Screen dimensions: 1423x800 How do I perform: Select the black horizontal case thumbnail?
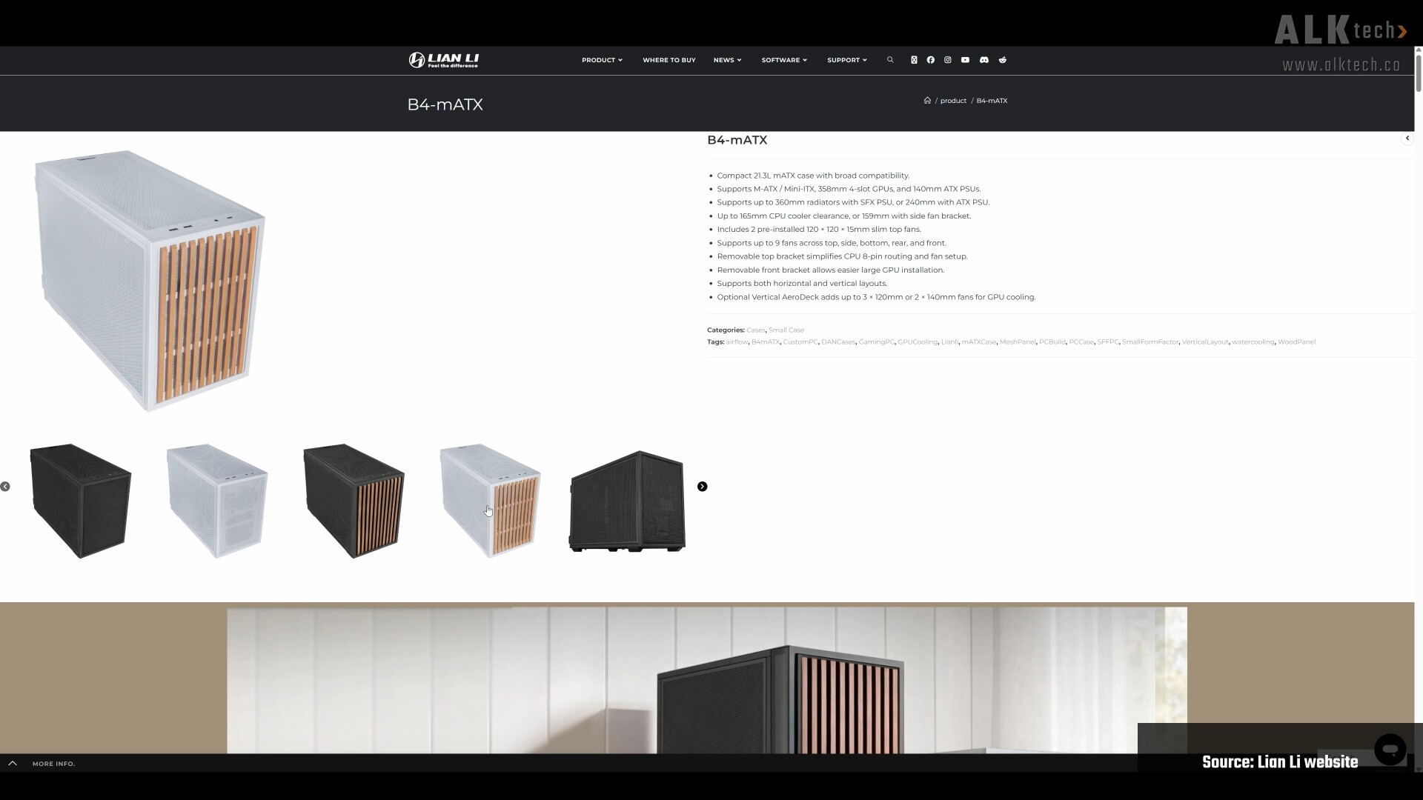(x=627, y=501)
